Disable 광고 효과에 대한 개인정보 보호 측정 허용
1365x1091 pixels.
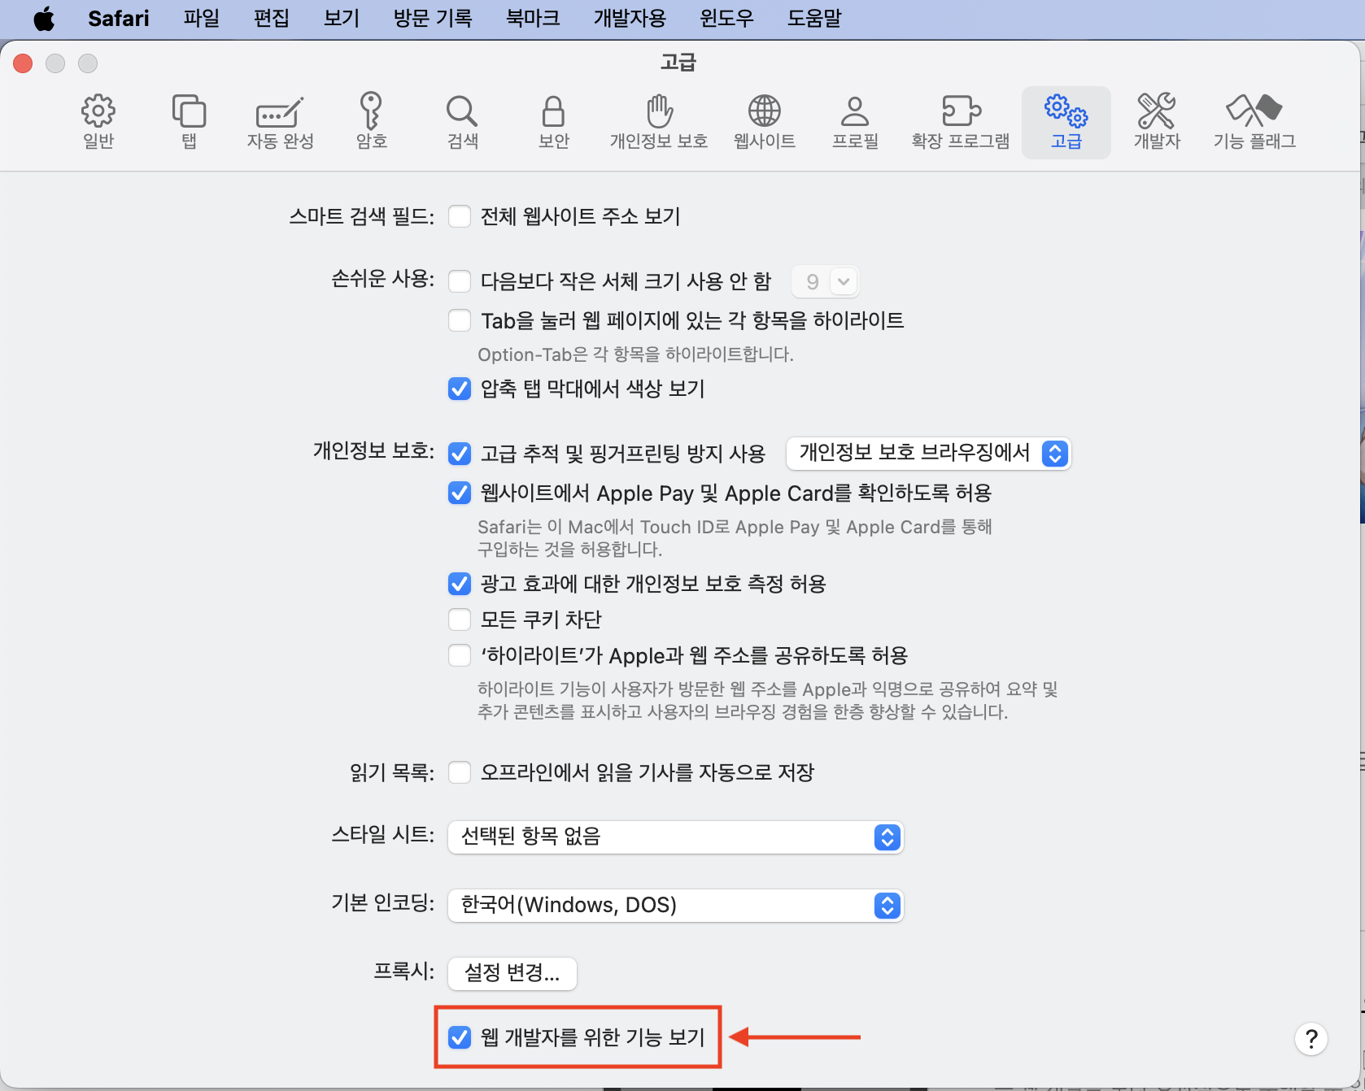[x=460, y=584]
